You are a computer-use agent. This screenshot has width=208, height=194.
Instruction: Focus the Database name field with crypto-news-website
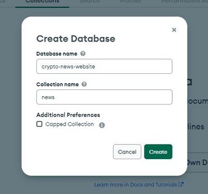pos(105,67)
